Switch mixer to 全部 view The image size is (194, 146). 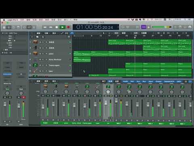tap(117, 81)
